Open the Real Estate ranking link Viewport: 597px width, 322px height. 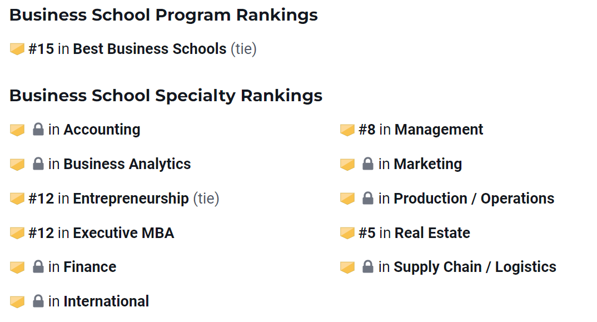click(x=432, y=233)
